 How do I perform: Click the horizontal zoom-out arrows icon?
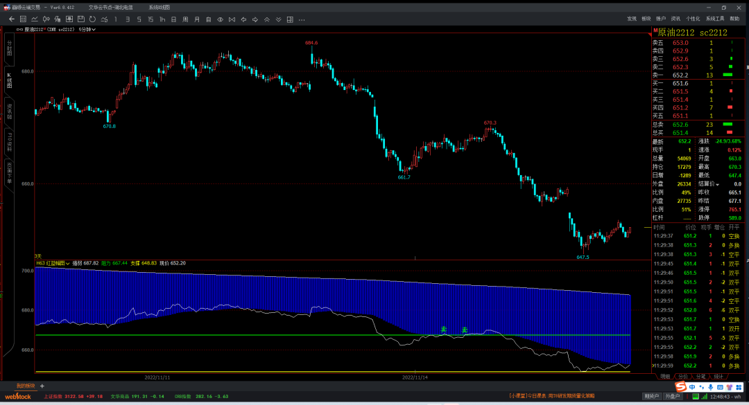(221, 19)
